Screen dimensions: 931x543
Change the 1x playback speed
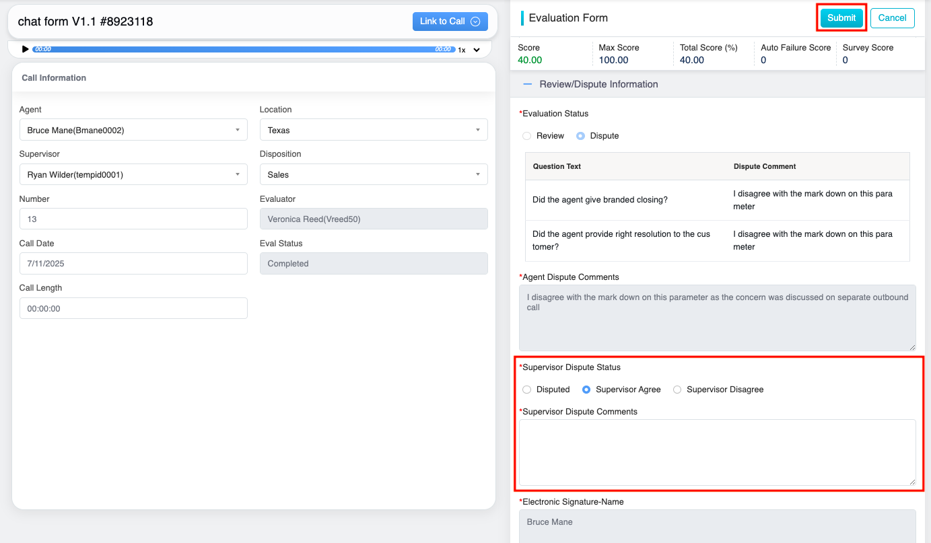click(462, 50)
